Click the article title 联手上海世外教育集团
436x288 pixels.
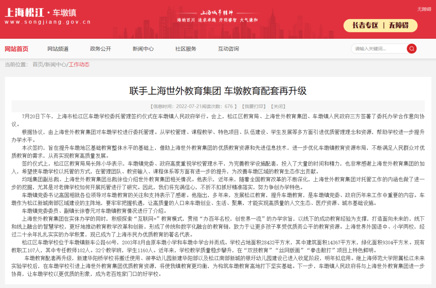[218, 91]
